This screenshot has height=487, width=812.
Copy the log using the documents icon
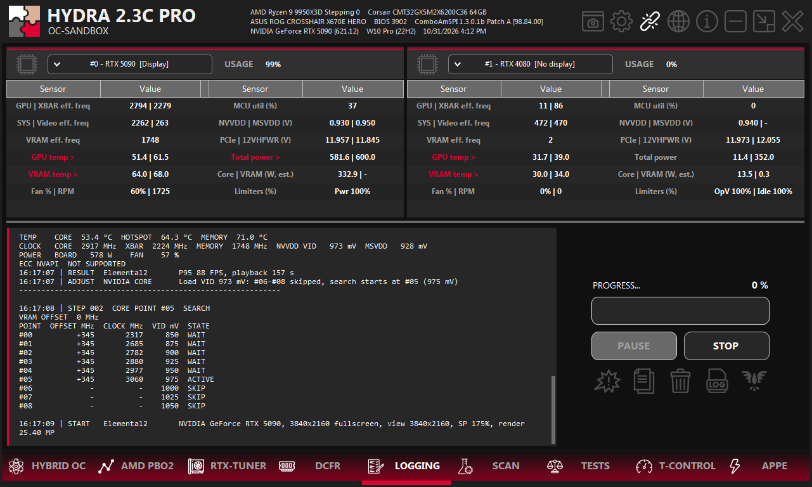643,380
